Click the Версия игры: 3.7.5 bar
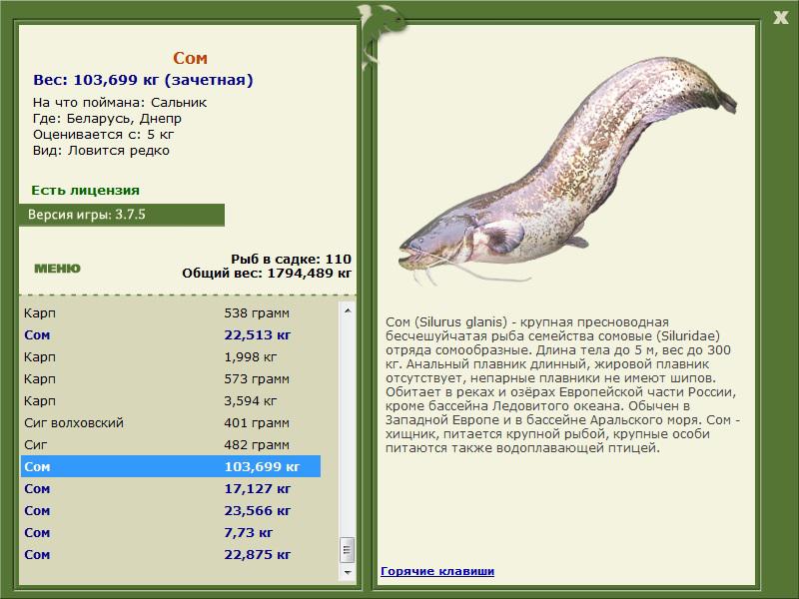 (x=122, y=215)
